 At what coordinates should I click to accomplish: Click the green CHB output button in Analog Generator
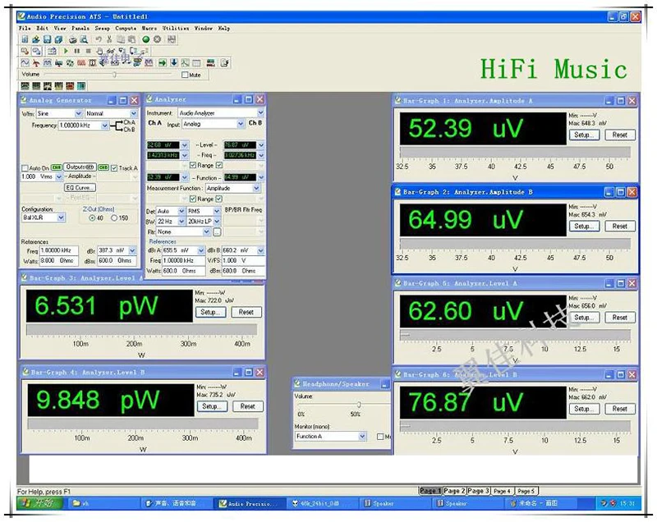point(103,167)
